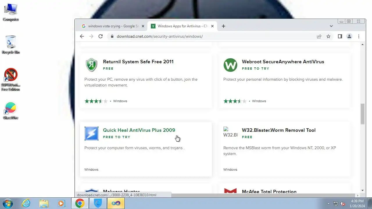Screen dimensions: 372x209
Task: Click the Webroot green W logo
Action: pos(230,65)
